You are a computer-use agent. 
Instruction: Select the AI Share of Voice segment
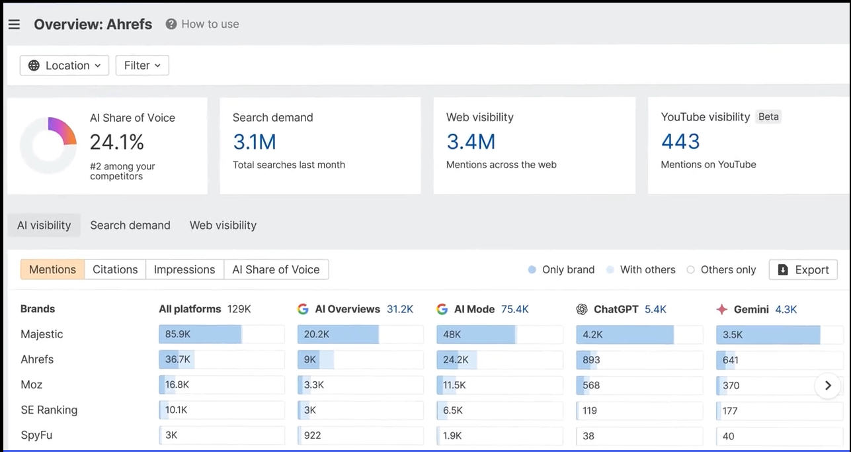click(x=276, y=269)
